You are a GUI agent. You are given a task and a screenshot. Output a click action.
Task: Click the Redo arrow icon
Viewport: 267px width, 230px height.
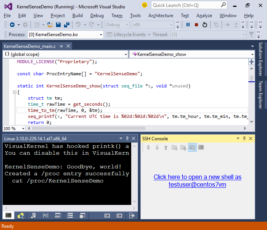click(x=92, y=25)
